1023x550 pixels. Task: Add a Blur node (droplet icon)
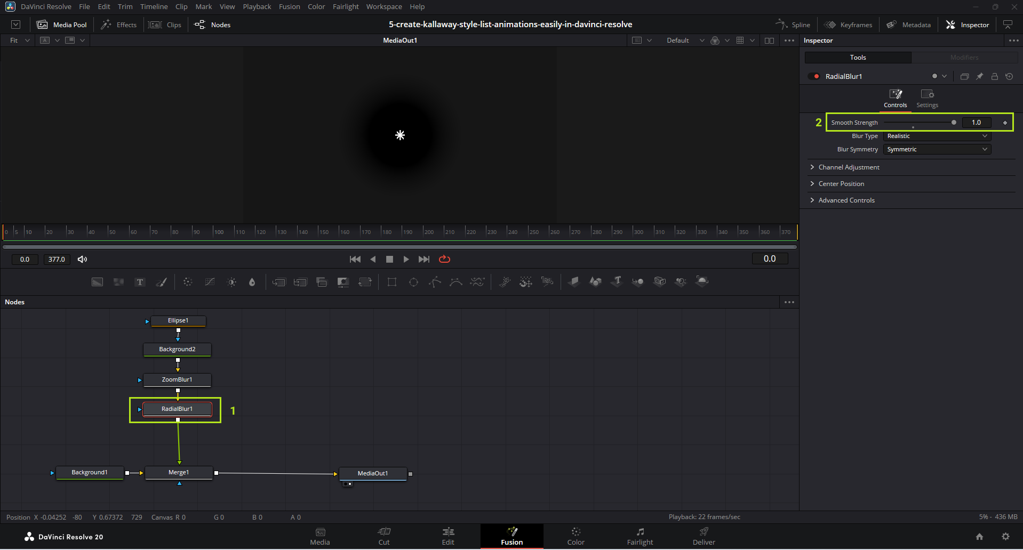click(x=252, y=282)
